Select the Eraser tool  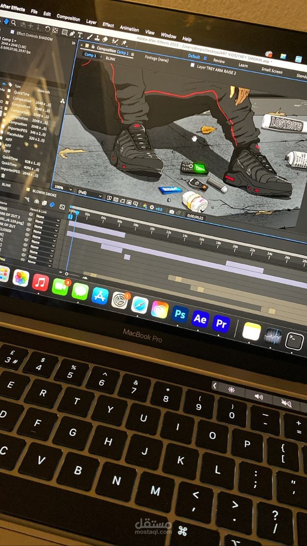point(105,39)
